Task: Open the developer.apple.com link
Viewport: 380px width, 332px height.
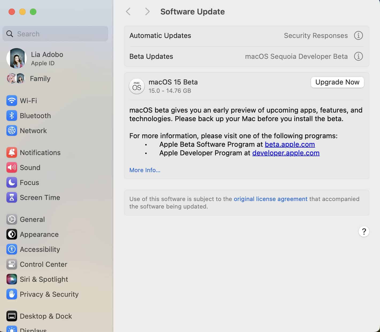Action: [286, 153]
